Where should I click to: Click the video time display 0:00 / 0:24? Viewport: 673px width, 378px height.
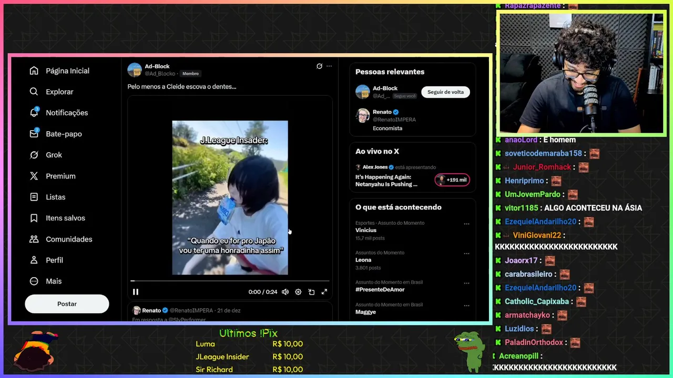pos(263,292)
